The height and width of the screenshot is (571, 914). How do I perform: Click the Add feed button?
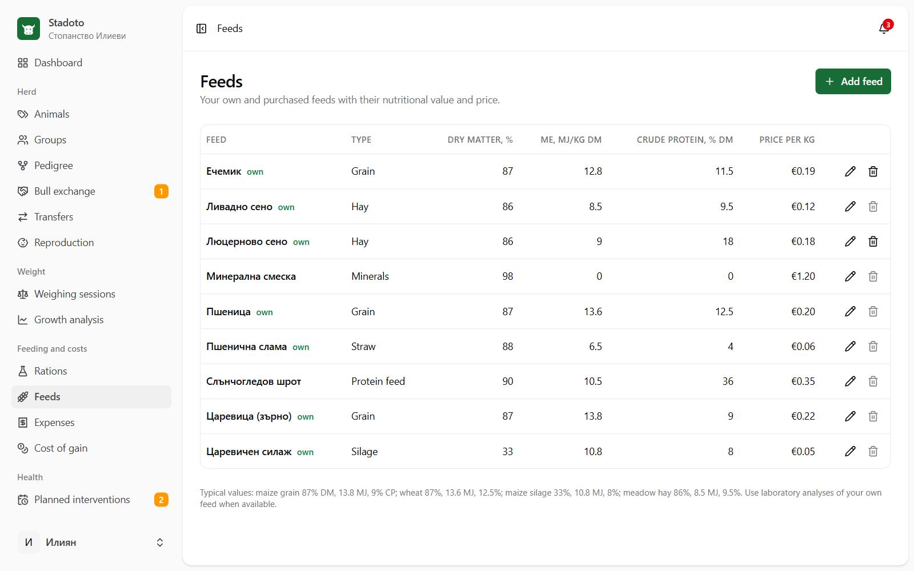tap(853, 82)
